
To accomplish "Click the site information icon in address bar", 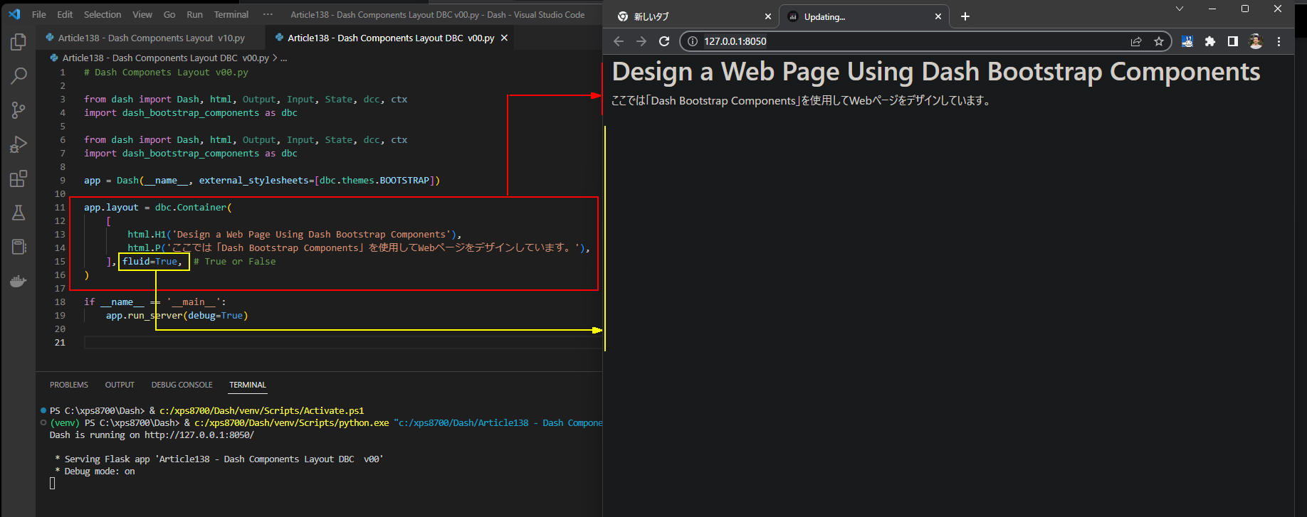I will pos(693,41).
